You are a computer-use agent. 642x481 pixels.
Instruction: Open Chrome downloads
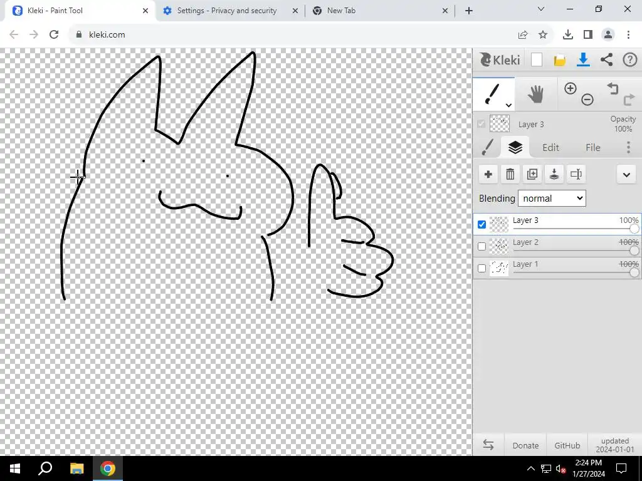click(568, 35)
